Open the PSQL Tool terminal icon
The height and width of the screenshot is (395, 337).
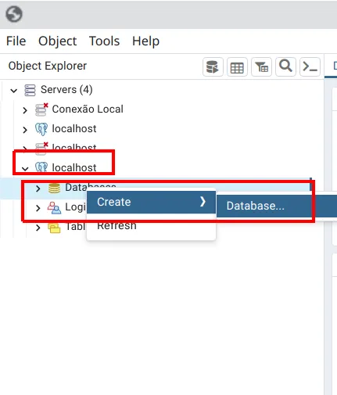click(310, 67)
